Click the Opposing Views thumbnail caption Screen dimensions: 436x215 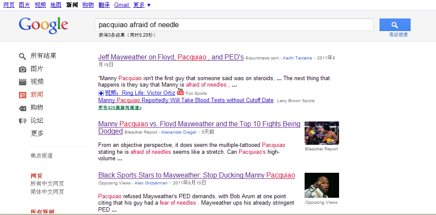point(321,203)
